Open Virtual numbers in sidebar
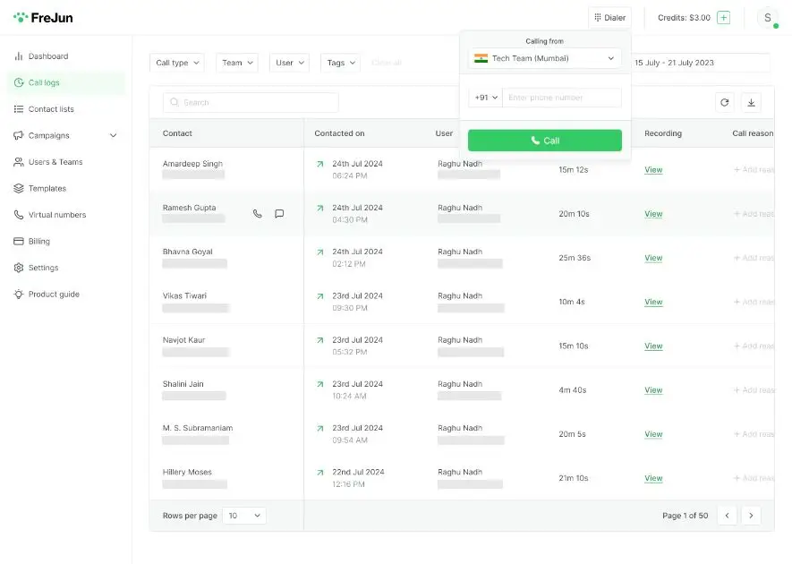 (x=57, y=215)
